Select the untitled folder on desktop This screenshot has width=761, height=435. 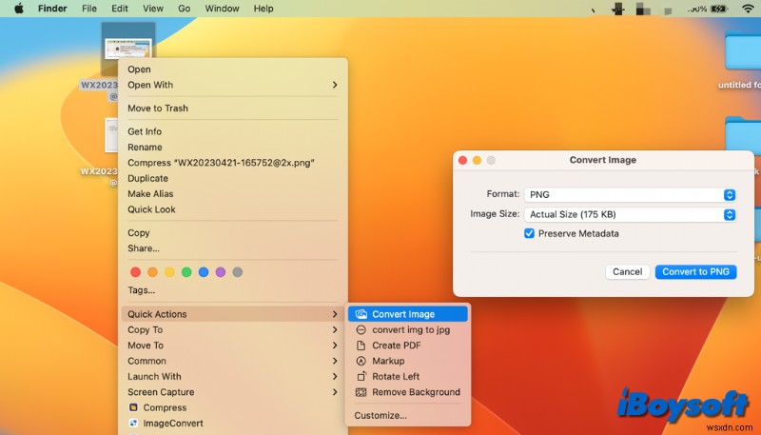[x=743, y=51]
